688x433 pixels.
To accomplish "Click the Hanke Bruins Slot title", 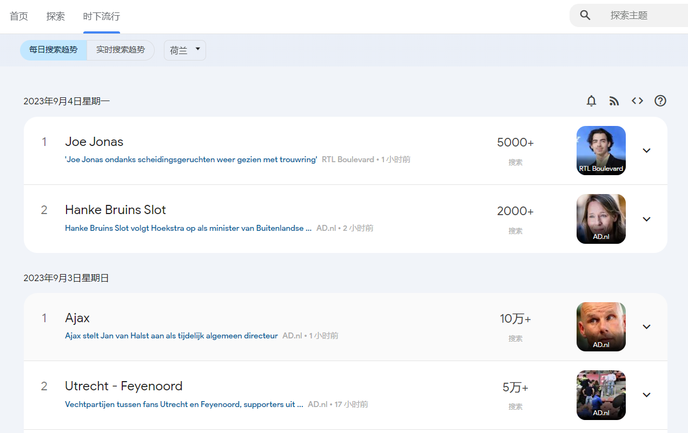I will (115, 210).
